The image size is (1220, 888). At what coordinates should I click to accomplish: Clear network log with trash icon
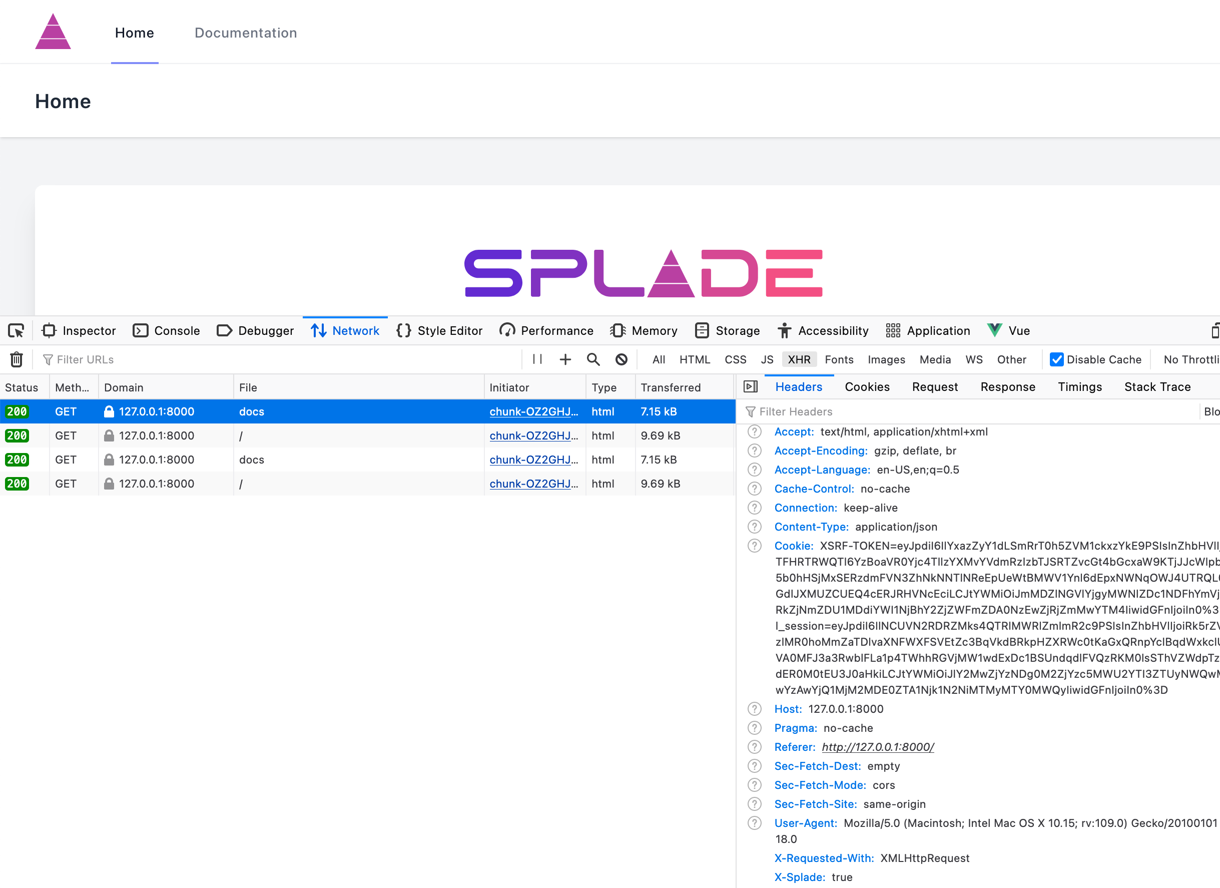click(x=17, y=359)
